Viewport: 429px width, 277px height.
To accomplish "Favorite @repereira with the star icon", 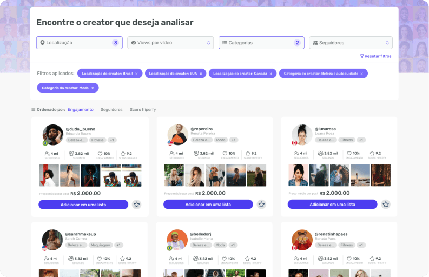I will (x=261, y=205).
